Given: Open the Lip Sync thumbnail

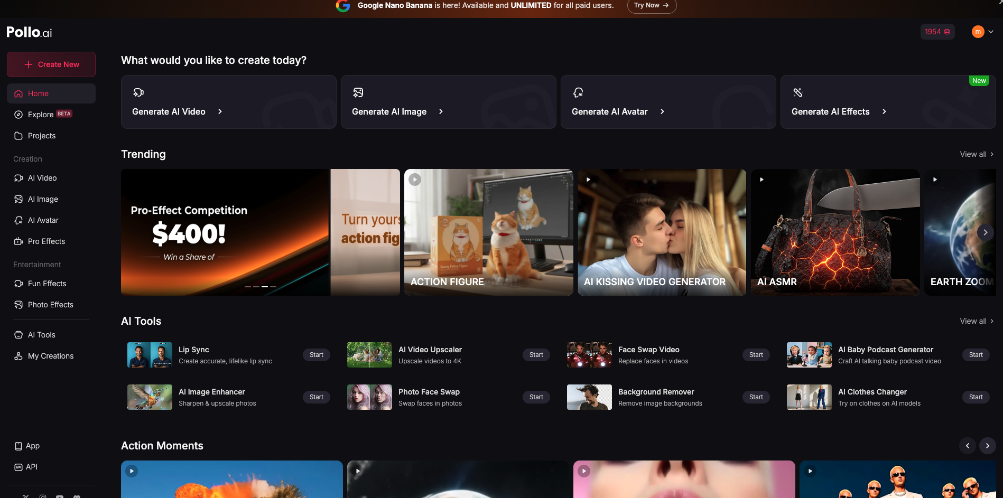Looking at the screenshot, I should [150, 355].
